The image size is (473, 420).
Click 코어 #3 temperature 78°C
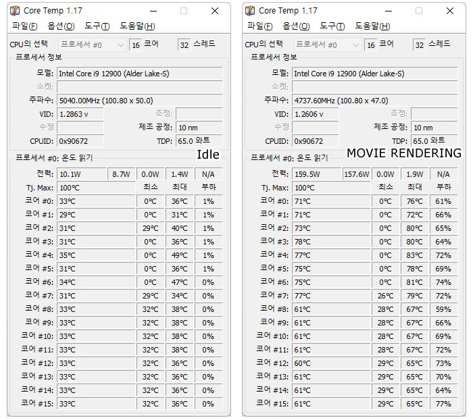[x=331, y=242]
